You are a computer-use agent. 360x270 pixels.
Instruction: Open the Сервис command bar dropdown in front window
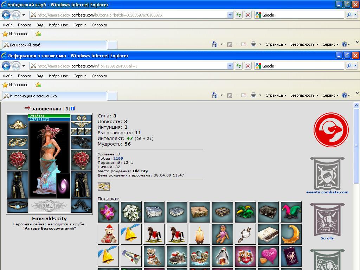tap(330, 95)
